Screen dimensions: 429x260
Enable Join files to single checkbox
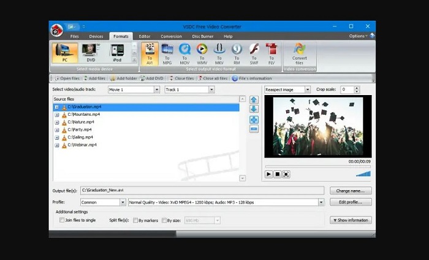tap(62, 220)
